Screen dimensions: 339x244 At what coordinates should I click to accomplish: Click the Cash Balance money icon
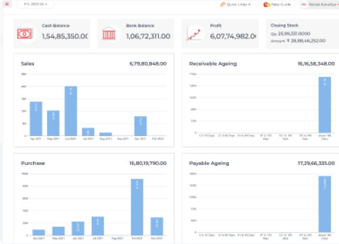pyautogui.click(x=24, y=33)
